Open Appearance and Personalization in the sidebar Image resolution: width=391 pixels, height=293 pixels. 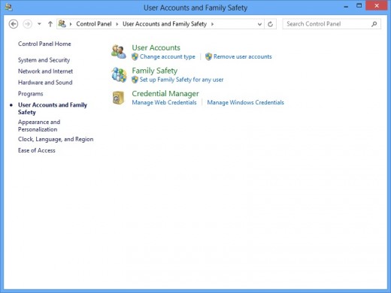coord(39,125)
